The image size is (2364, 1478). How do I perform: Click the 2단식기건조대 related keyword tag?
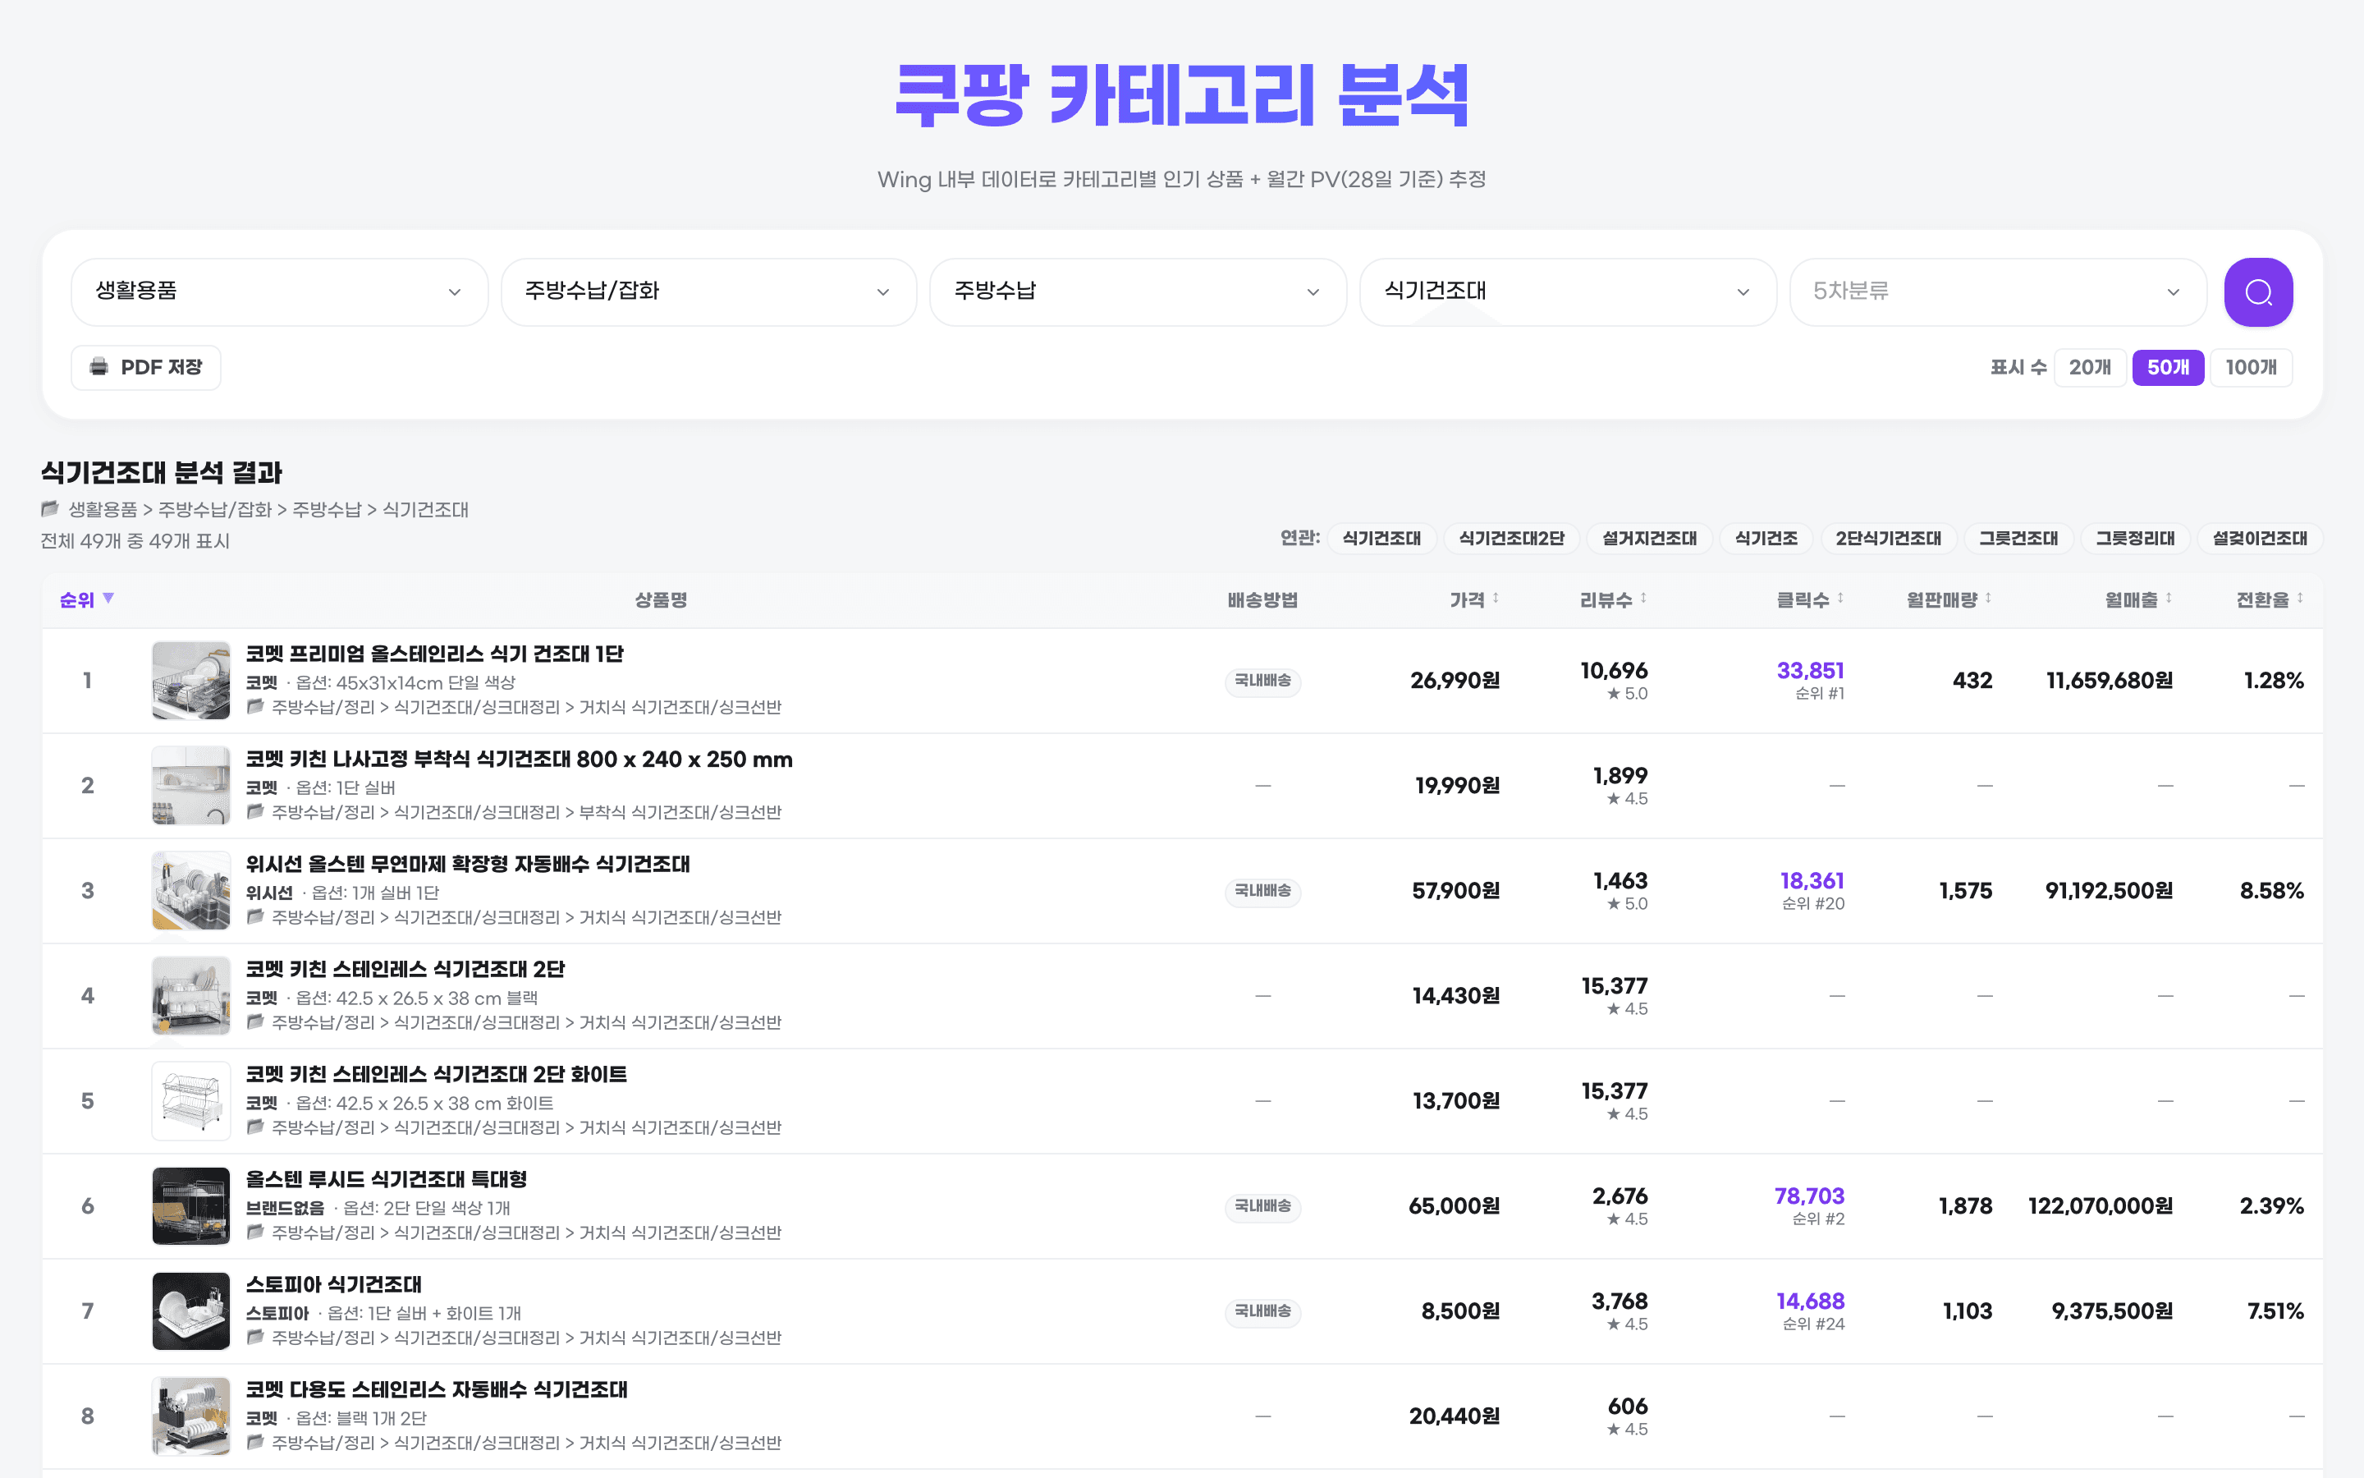pos(1888,539)
